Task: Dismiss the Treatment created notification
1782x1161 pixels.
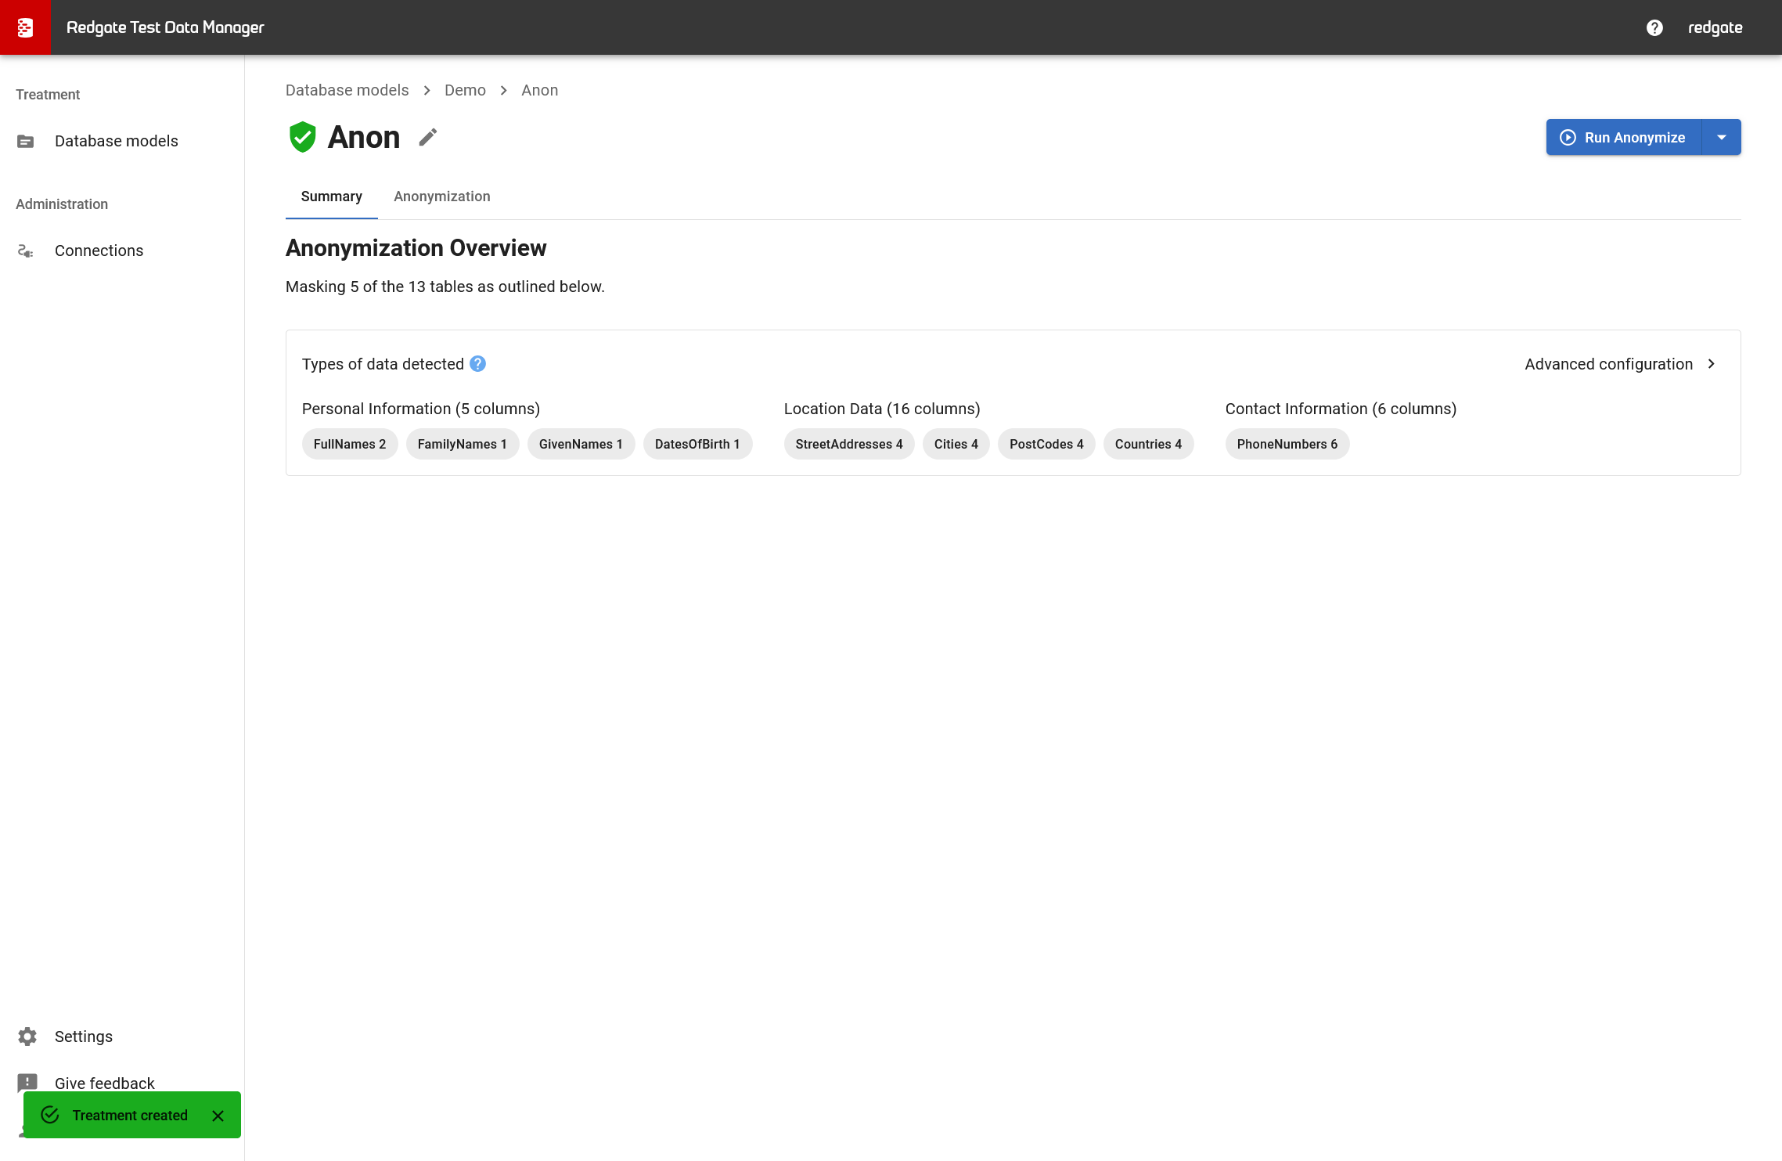Action: pyautogui.click(x=218, y=1116)
